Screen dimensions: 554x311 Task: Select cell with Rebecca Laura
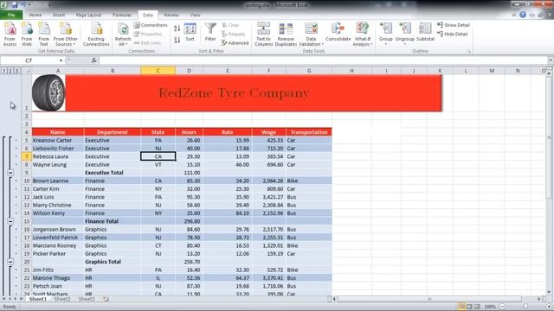58,156
